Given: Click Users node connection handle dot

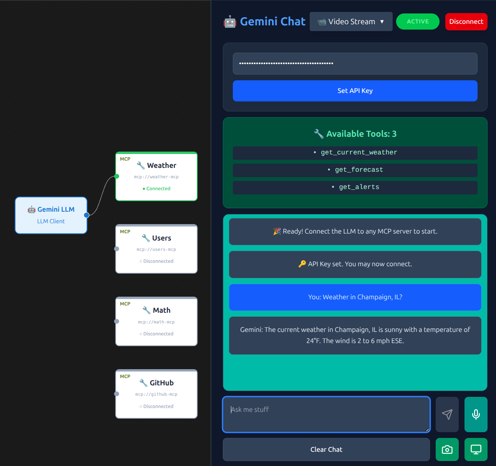Looking at the screenshot, I should pyautogui.click(x=117, y=249).
